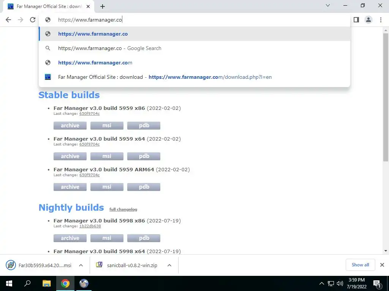This screenshot has height=291, width=389.
Task: Download msi for build 5959 ARM64
Action: (107, 187)
